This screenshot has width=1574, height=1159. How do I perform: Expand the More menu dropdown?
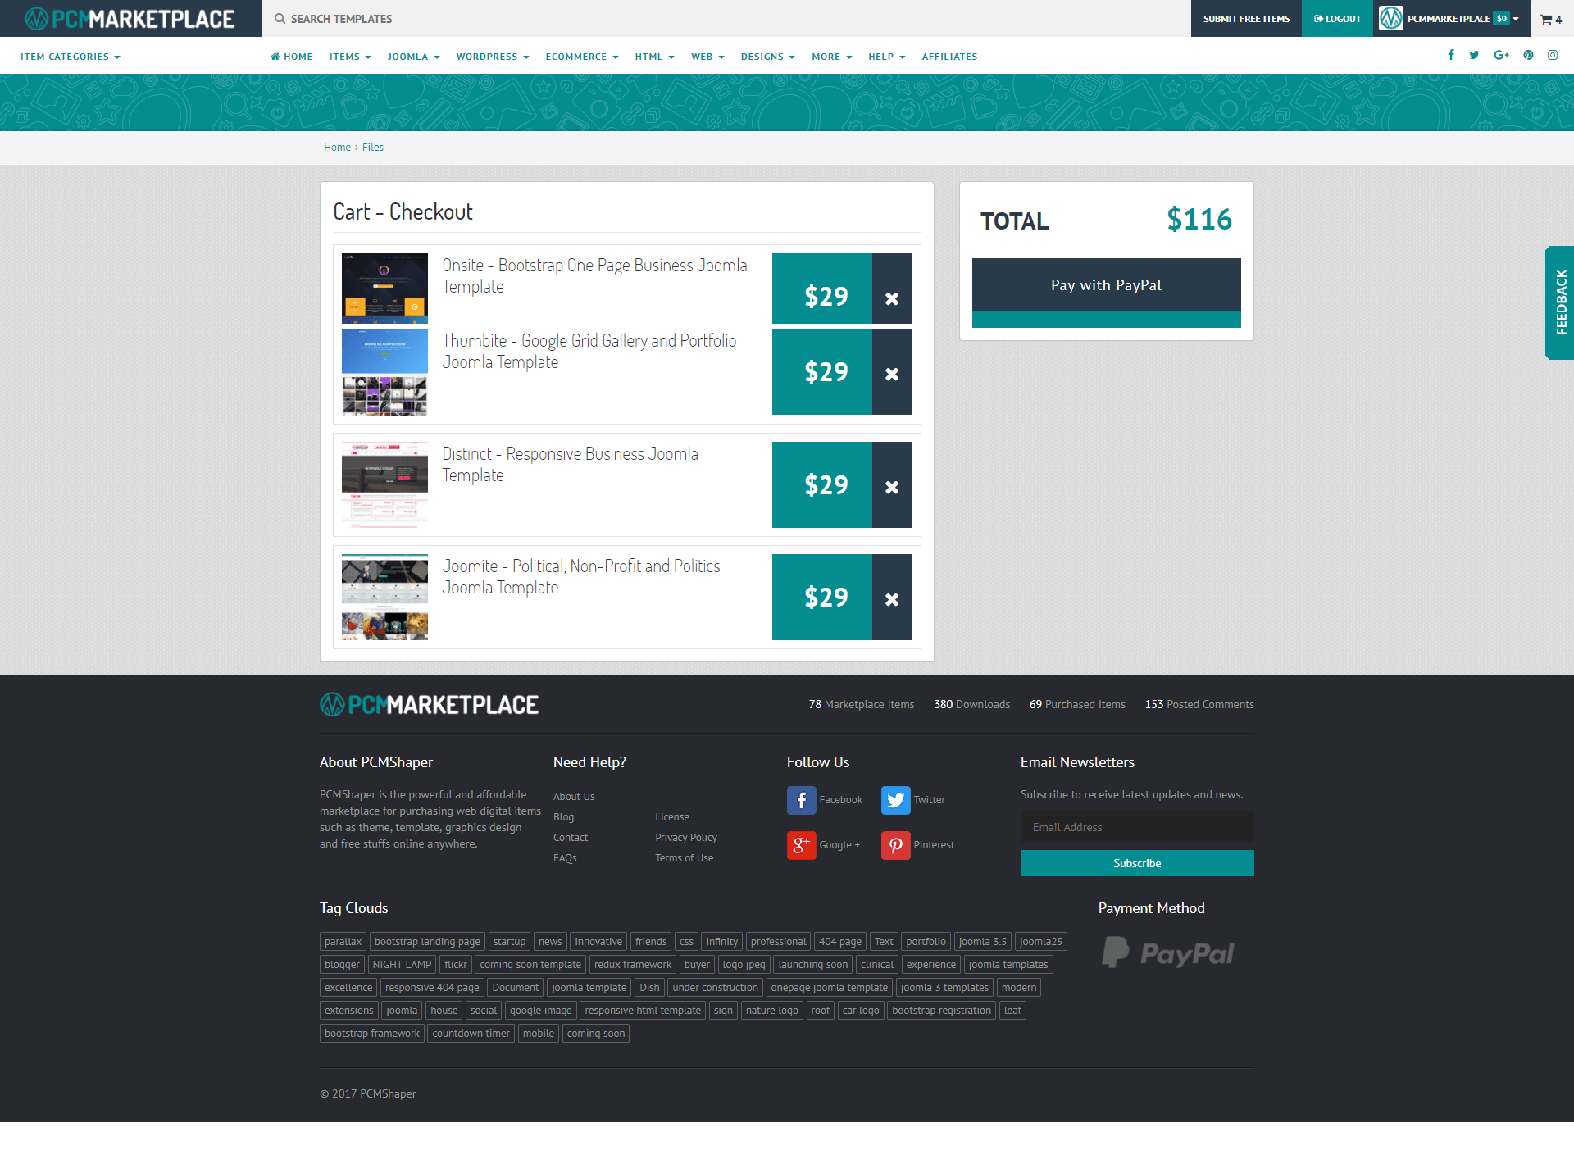(x=832, y=57)
